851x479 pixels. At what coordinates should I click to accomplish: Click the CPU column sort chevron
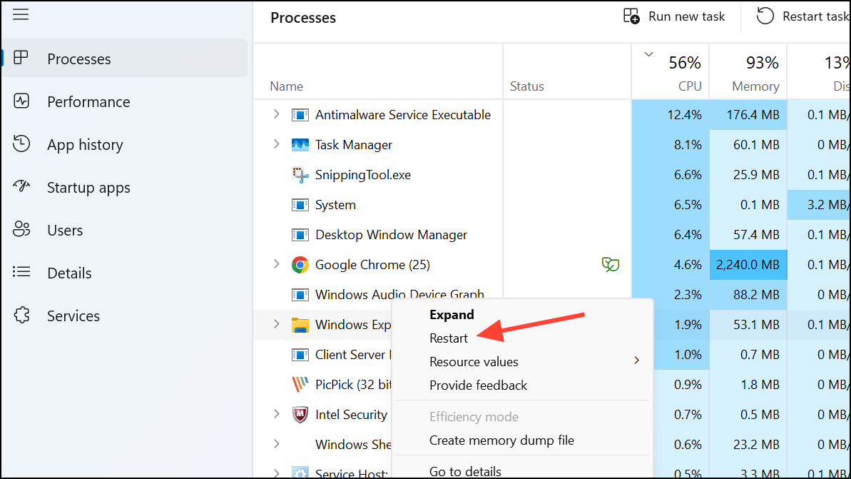(648, 53)
